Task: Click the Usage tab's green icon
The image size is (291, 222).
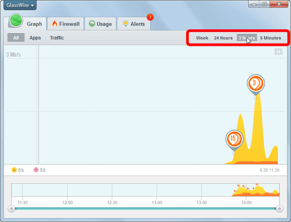Action: pos(92,23)
